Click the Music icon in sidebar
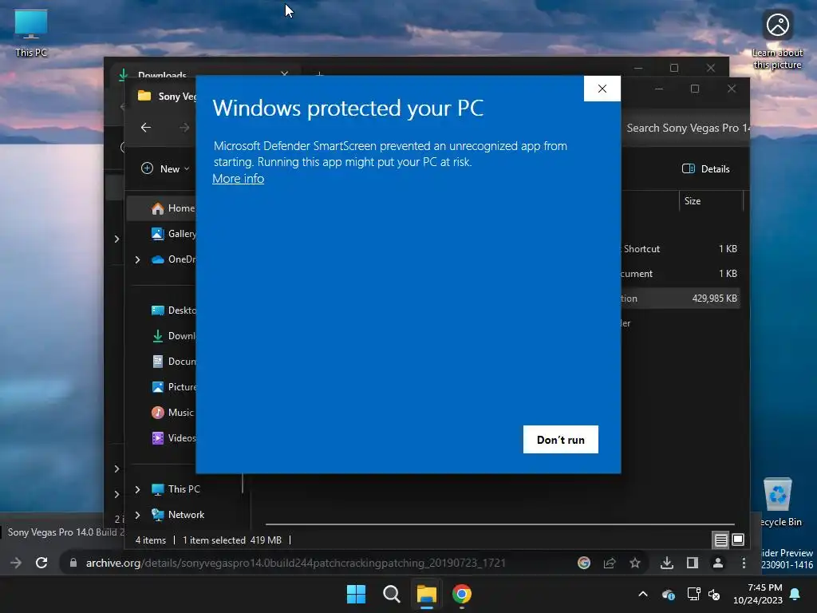 click(158, 413)
